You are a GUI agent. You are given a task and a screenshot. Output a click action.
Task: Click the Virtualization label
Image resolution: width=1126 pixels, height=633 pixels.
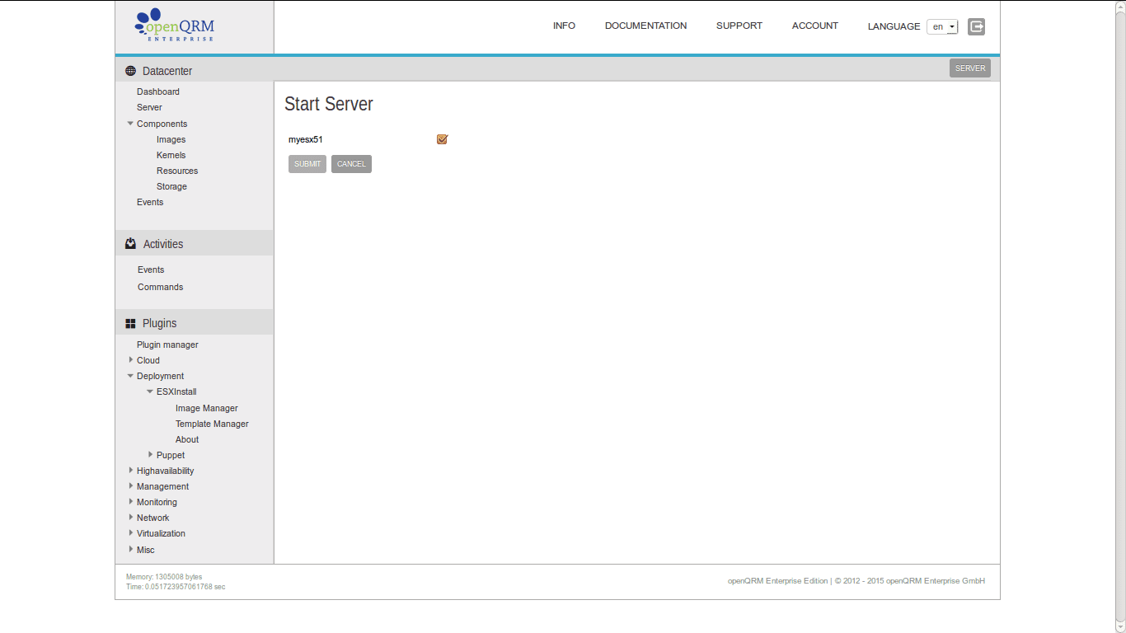pos(161,533)
